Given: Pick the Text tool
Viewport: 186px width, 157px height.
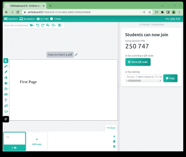Looking at the screenshot, I should (x=6, y=100).
